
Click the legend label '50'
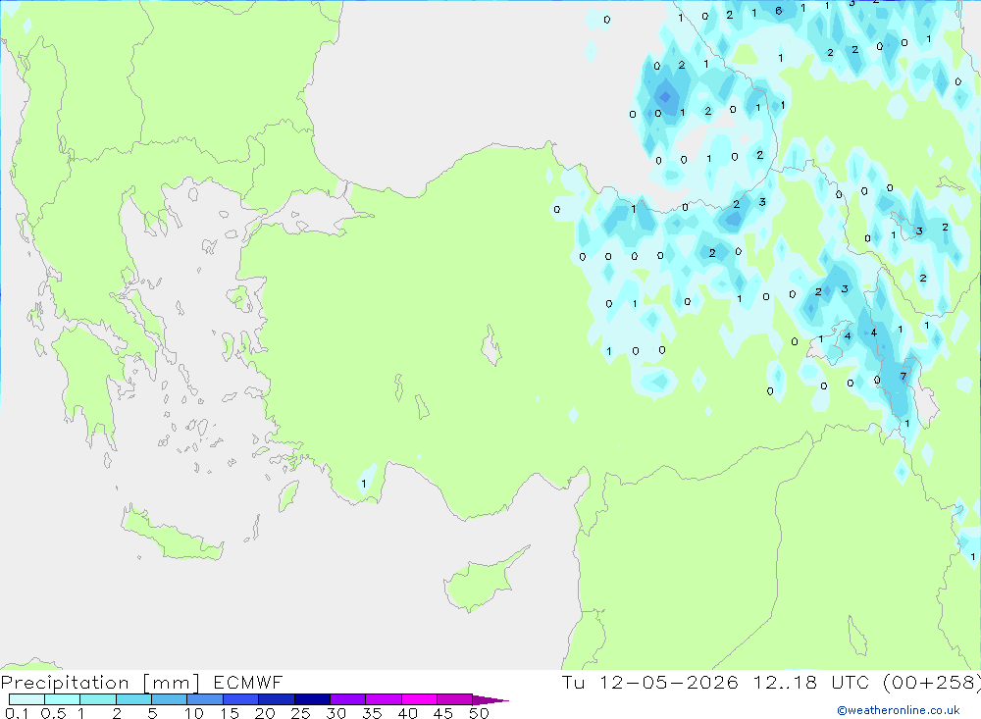pos(479,713)
